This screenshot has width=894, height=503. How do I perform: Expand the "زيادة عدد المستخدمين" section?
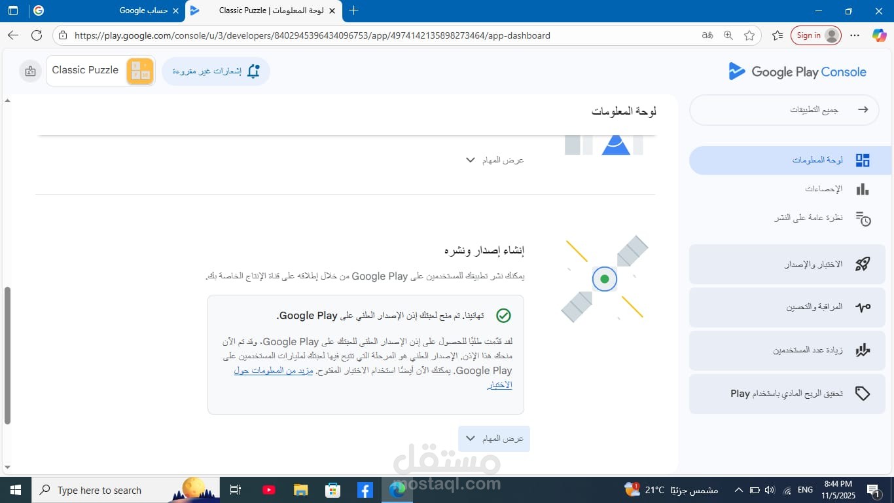click(x=787, y=350)
